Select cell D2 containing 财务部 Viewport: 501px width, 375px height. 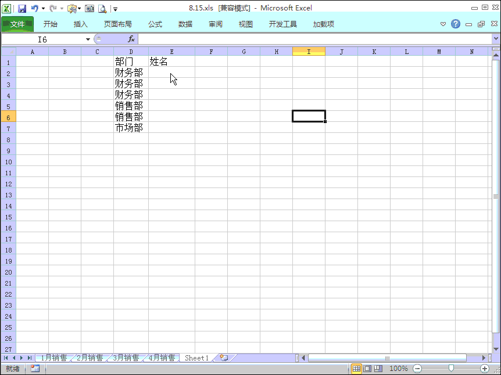coord(131,73)
